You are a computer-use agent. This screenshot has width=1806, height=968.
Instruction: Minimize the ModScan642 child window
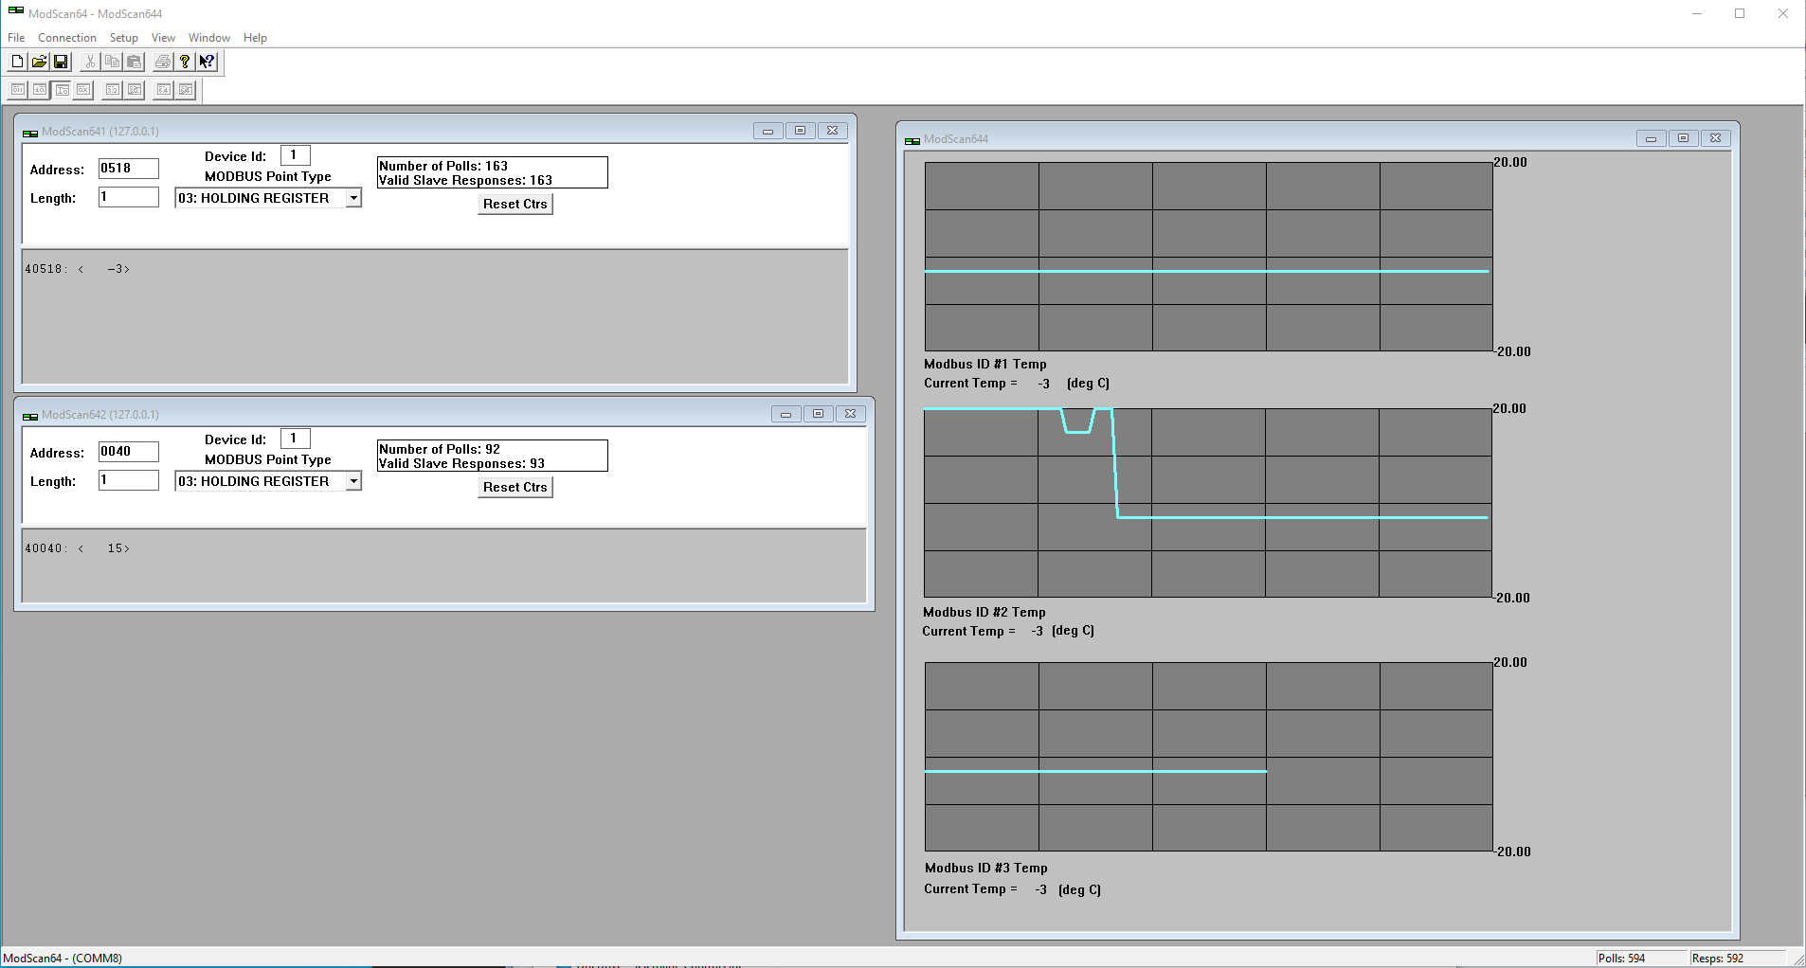[786, 414]
